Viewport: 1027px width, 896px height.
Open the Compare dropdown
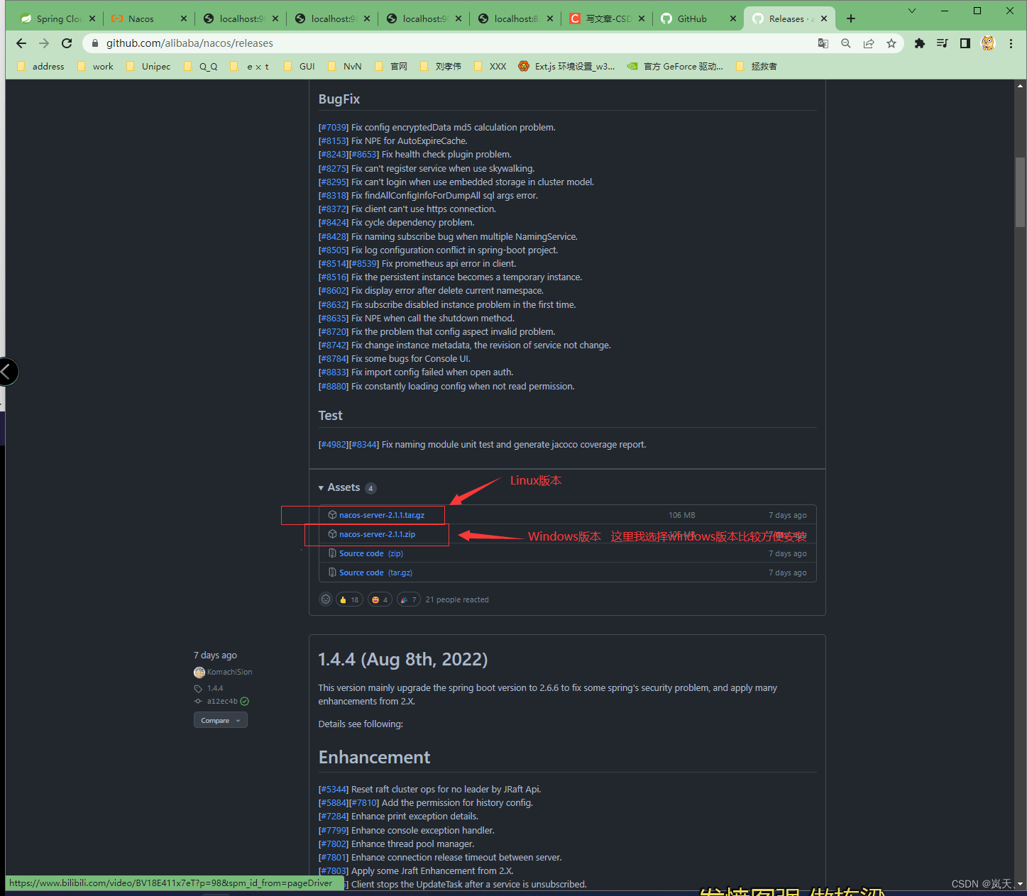pos(221,720)
